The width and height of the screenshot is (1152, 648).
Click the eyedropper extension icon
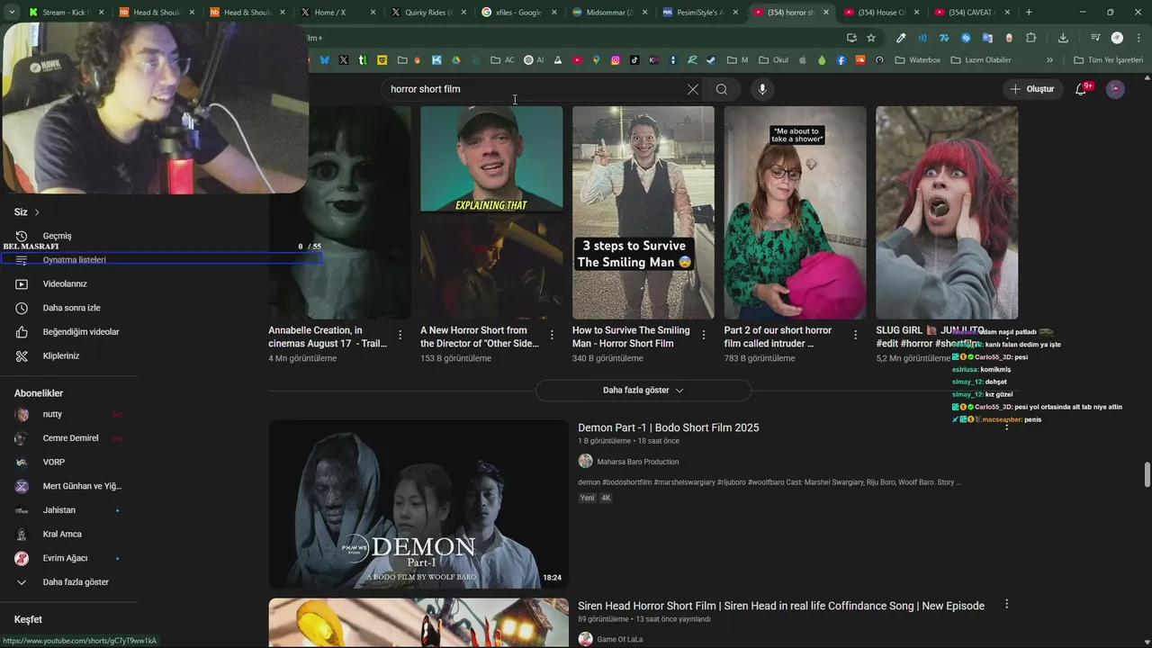(x=901, y=38)
